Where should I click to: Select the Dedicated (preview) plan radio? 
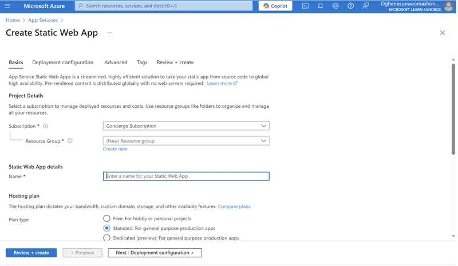click(x=106, y=237)
